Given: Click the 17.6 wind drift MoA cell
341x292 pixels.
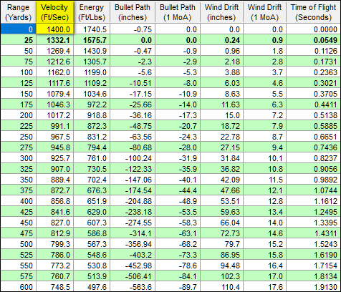Looking at the screenshot, I should (x=264, y=287).
